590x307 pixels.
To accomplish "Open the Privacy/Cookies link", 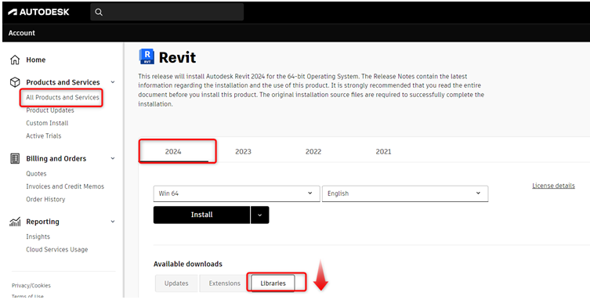I will [31, 286].
